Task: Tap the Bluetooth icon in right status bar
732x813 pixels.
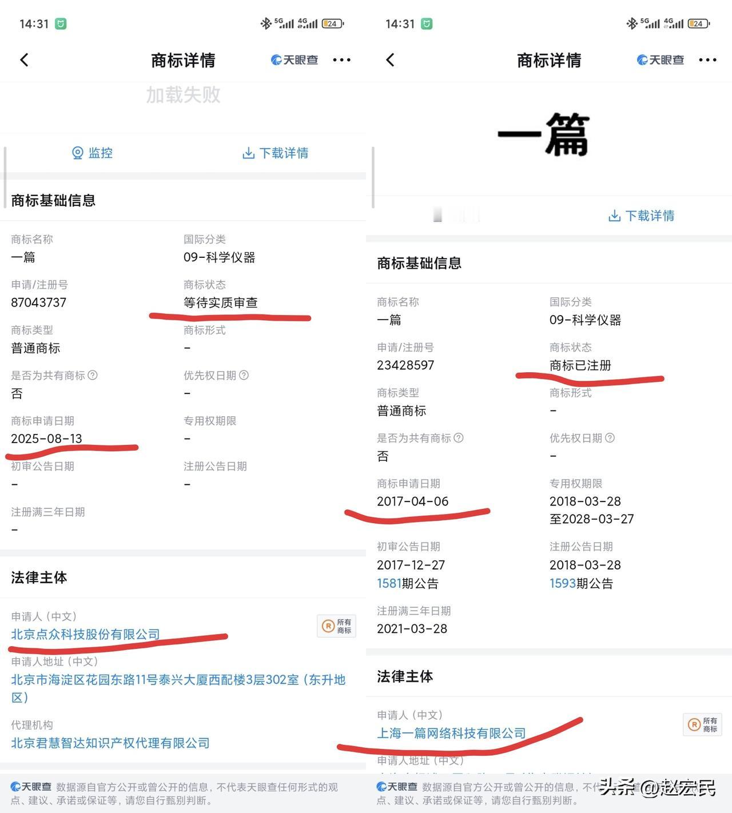Action: tap(631, 23)
